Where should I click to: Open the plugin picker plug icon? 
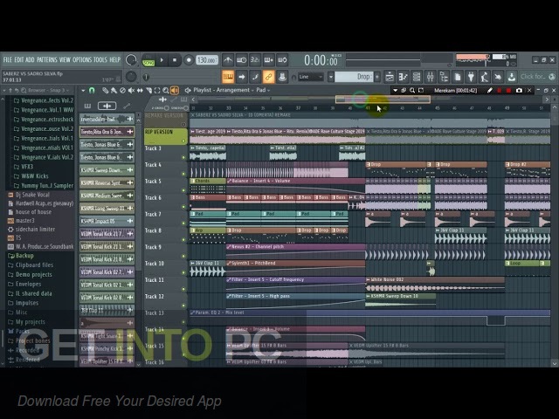click(471, 77)
